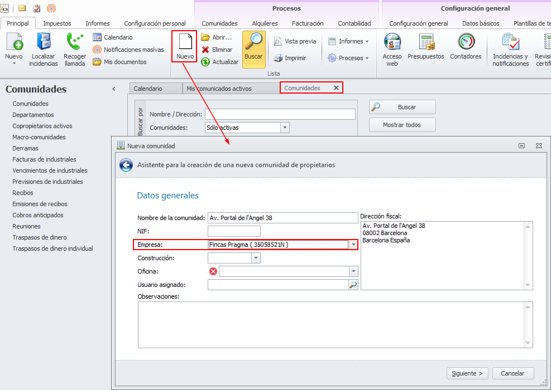Click the Eliminar red cross icon
The image size is (551, 390).
tap(205, 50)
